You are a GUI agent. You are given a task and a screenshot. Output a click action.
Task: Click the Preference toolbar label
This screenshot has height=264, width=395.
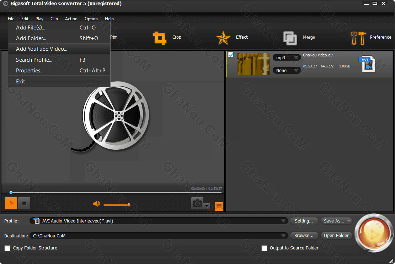[381, 37]
